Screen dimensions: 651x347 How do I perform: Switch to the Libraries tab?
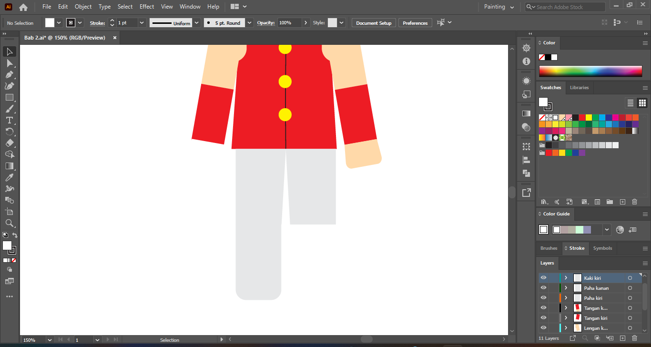point(579,88)
